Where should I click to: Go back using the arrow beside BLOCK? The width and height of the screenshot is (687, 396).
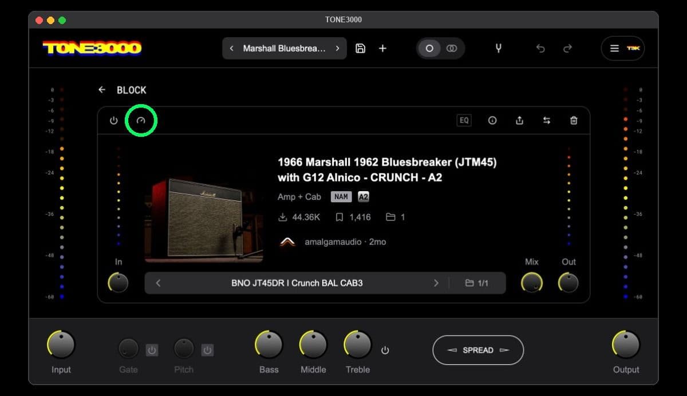[102, 90]
